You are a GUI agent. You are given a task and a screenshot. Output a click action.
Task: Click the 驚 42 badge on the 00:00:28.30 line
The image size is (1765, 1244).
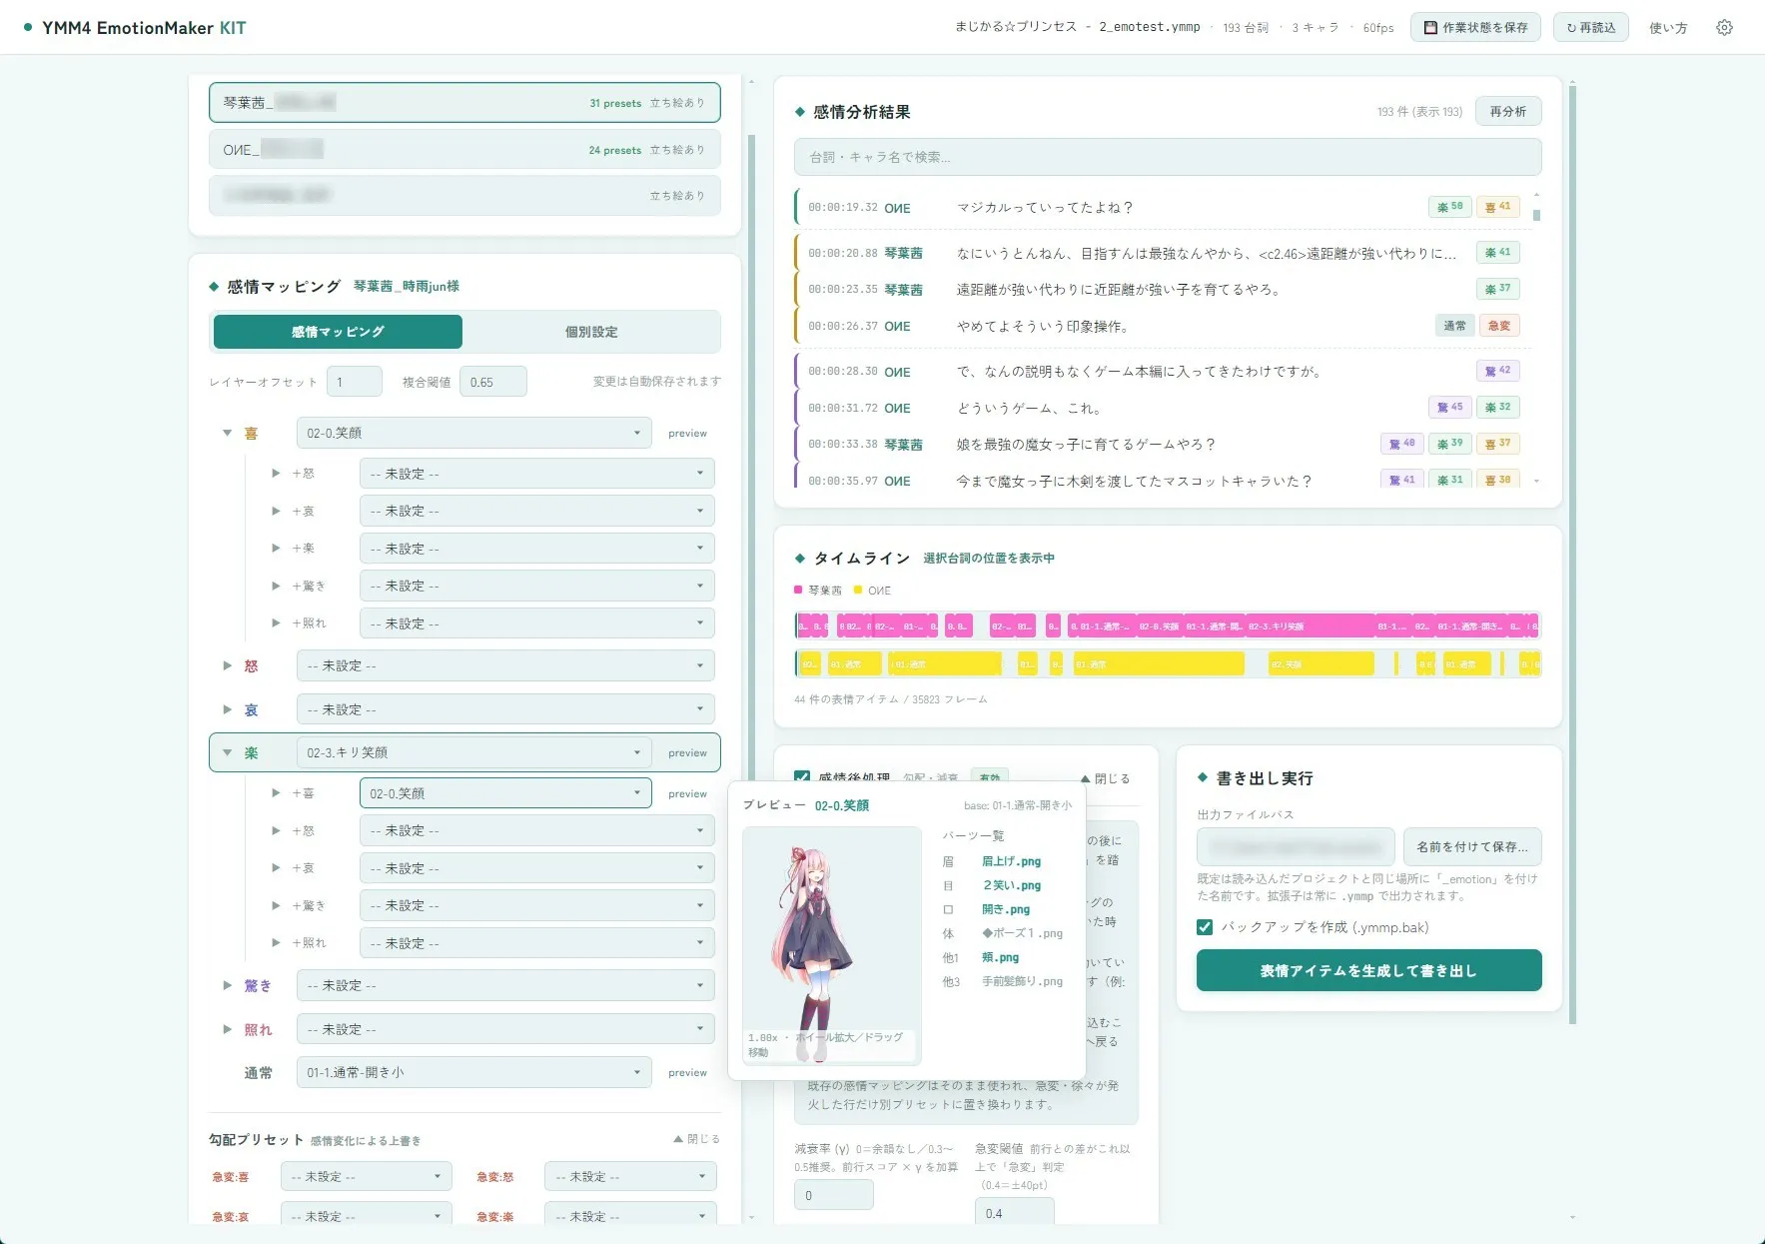coord(1498,371)
